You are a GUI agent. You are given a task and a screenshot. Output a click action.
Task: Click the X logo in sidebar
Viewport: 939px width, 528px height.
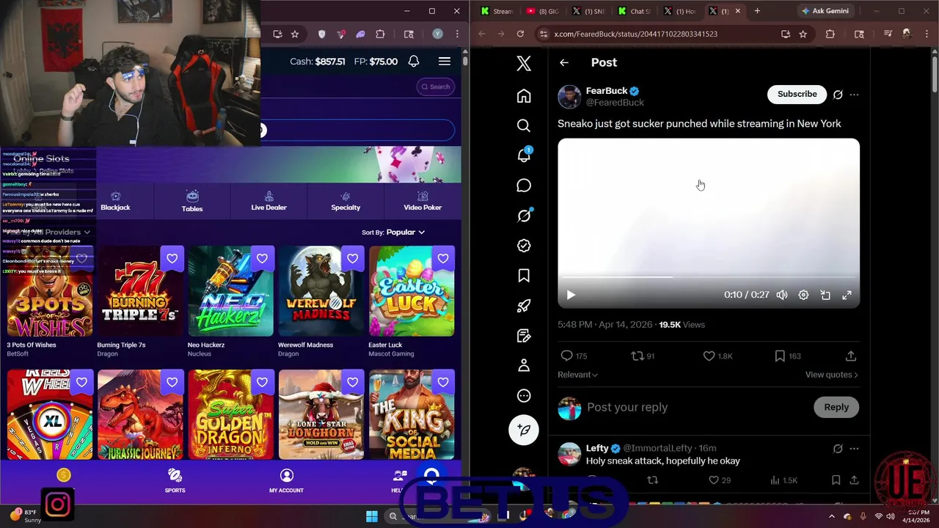(524, 63)
